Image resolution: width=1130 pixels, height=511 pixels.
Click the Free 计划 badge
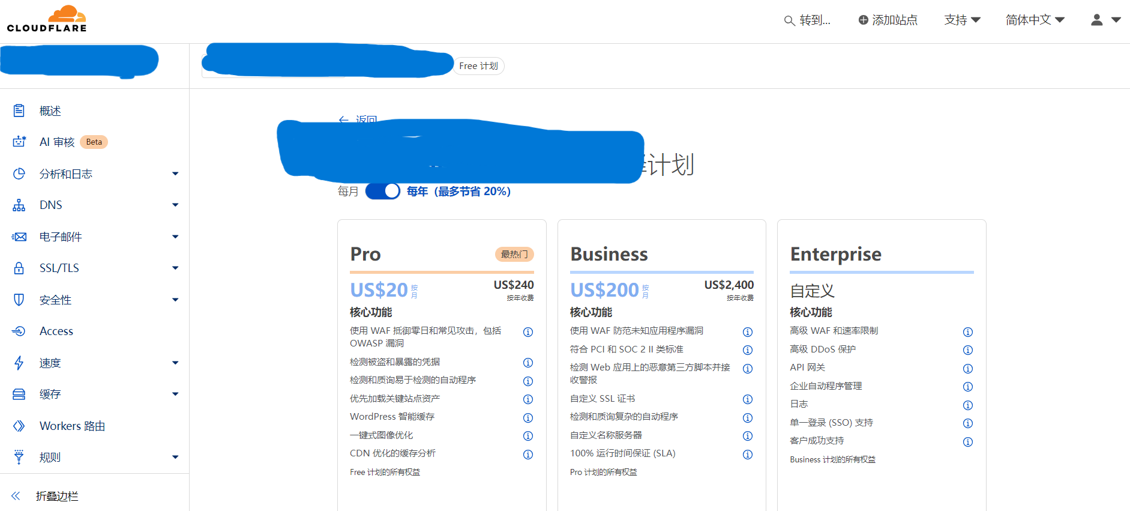(x=478, y=66)
